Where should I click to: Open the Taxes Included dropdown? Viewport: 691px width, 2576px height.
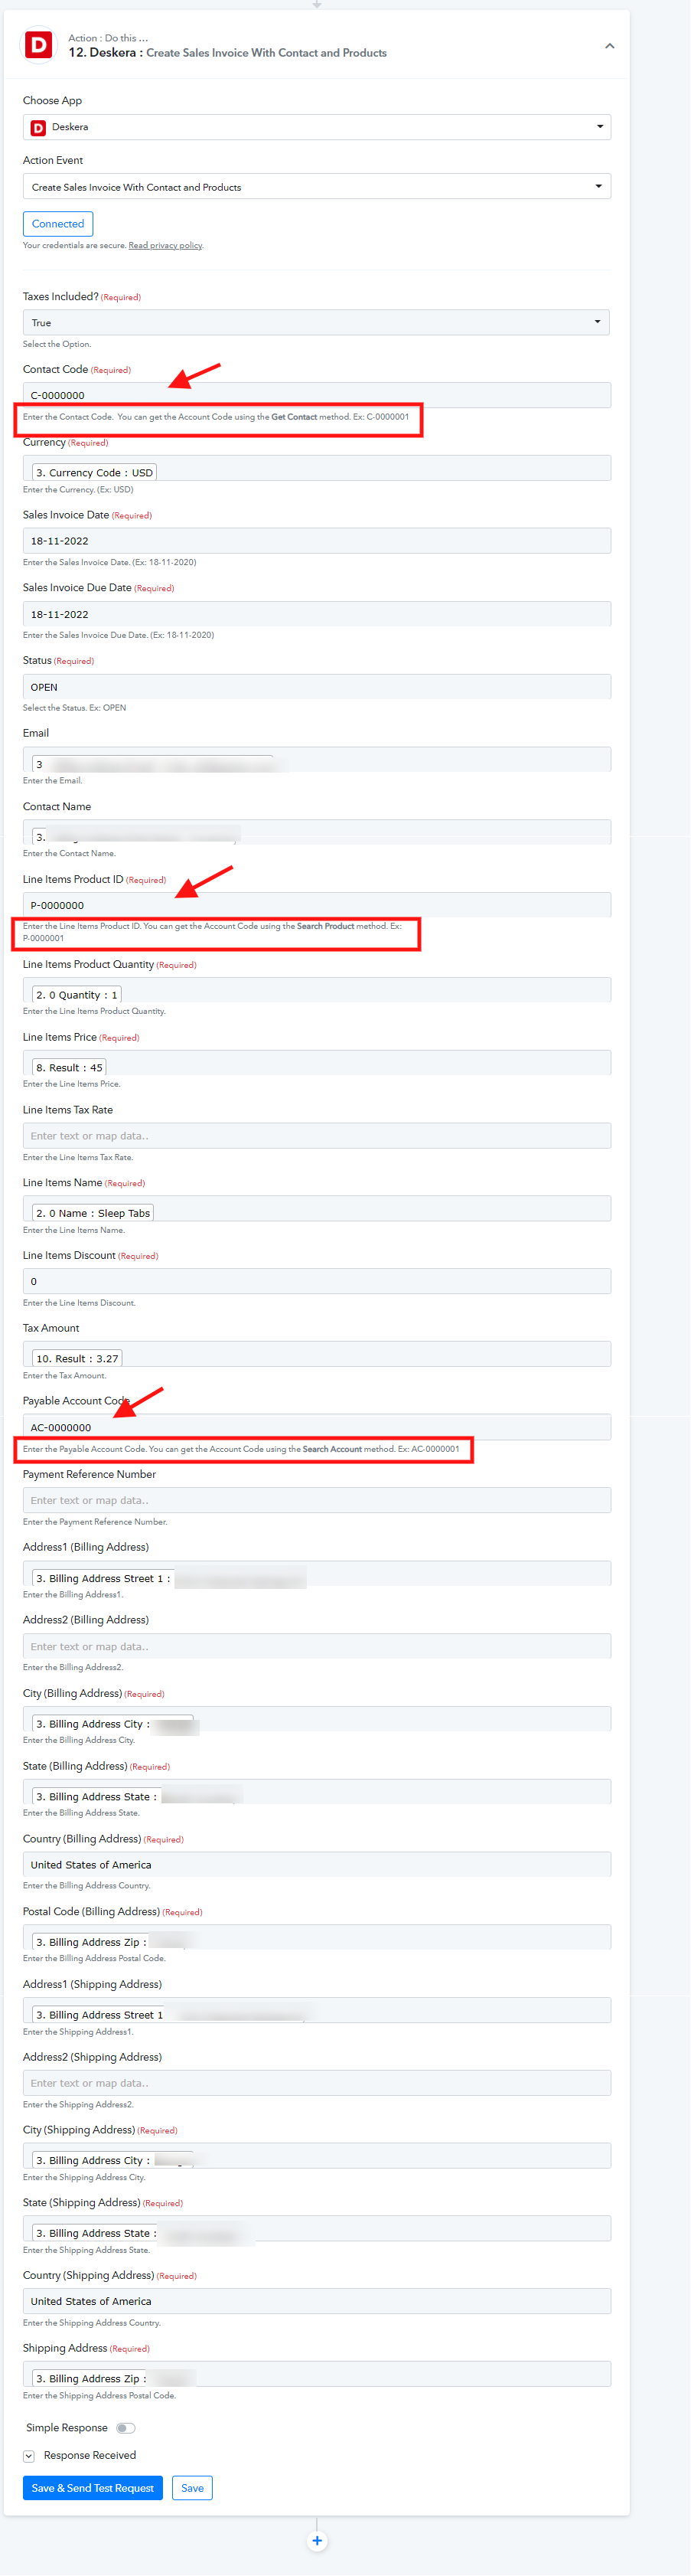pos(316,323)
